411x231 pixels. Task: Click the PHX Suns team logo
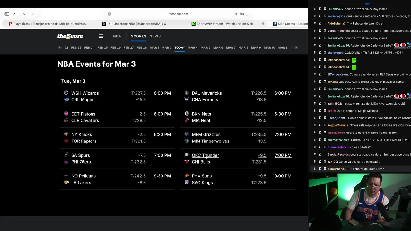187,176
